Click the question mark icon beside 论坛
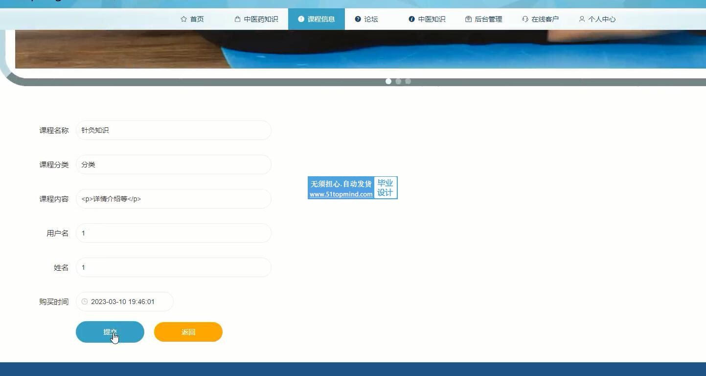The height and width of the screenshot is (376, 706). coord(358,19)
